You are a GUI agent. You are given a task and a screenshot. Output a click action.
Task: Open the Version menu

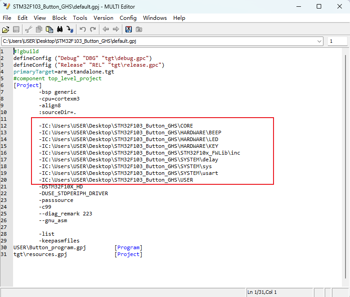(103, 18)
